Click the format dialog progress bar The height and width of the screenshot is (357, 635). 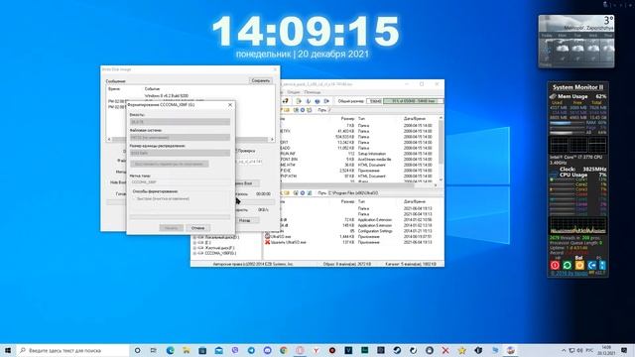(180, 217)
